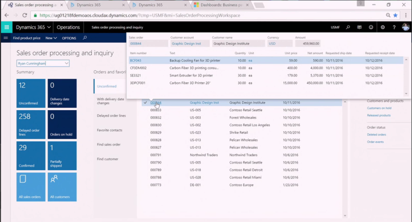Open the user profile avatar
The image size is (412, 222).
406,27
